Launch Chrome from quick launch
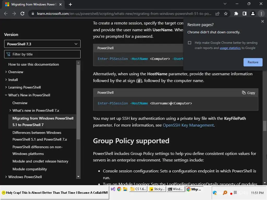This screenshot has height=200, width=267. click(119, 189)
